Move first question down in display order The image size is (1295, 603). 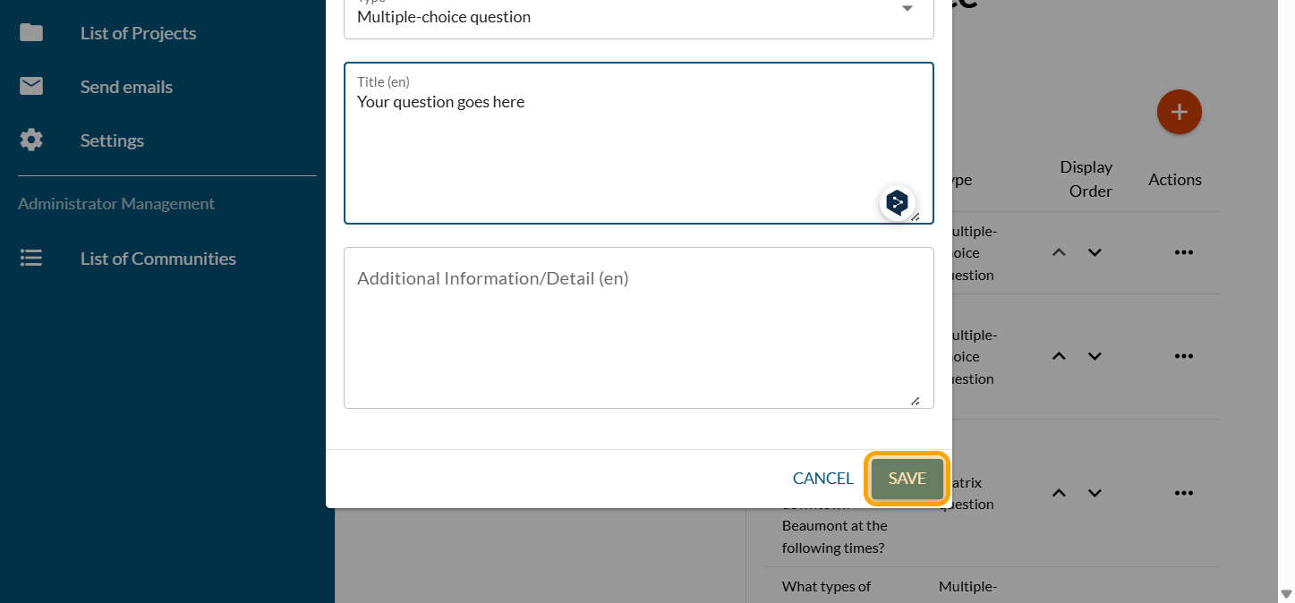pyautogui.click(x=1095, y=253)
